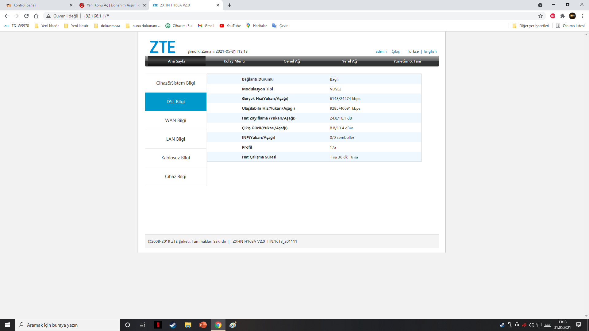This screenshot has width=589, height=331.
Task: Open the Adblock Plus extension icon
Action: coord(553,16)
